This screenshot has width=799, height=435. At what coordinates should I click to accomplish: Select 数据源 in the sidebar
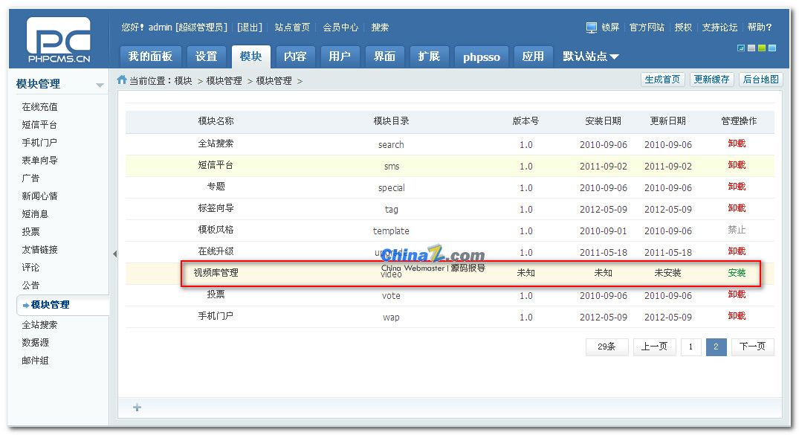35,343
